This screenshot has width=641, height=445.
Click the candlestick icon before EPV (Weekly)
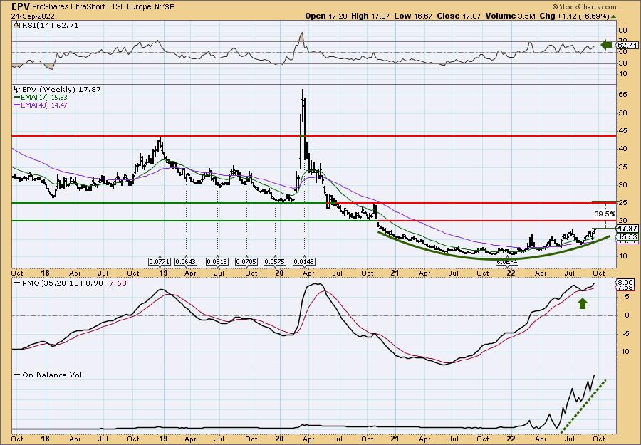click(x=17, y=89)
